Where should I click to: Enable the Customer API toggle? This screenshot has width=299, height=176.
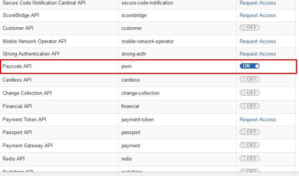tap(249, 28)
